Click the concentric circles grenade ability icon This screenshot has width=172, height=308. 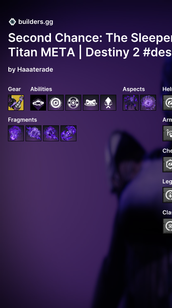click(56, 103)
